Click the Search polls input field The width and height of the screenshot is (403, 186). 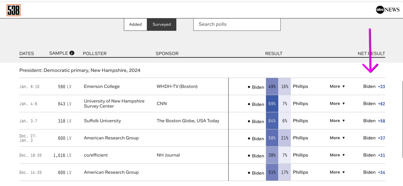pos(237,24)
